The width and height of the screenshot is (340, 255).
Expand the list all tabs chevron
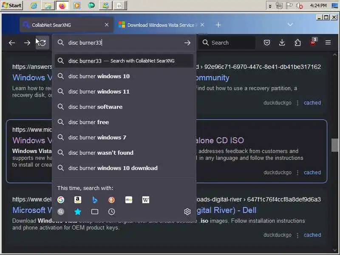[290, 25]
